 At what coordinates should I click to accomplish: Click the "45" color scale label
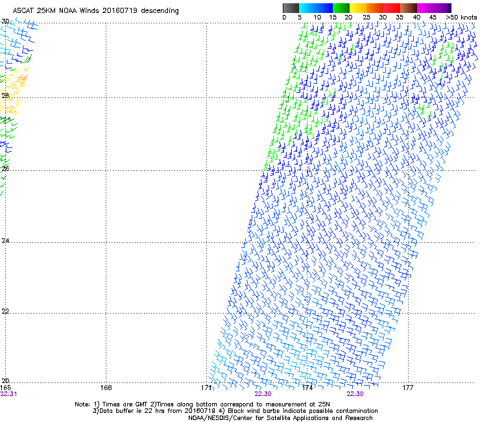point(433,18)
